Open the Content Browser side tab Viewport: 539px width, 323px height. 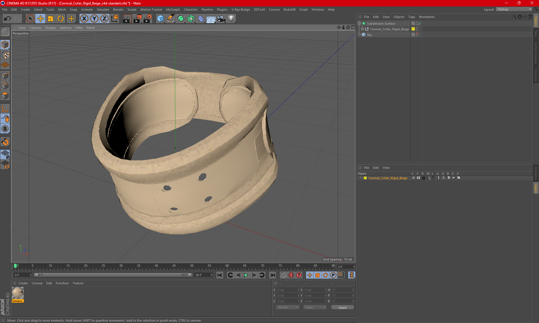(536, 53)
